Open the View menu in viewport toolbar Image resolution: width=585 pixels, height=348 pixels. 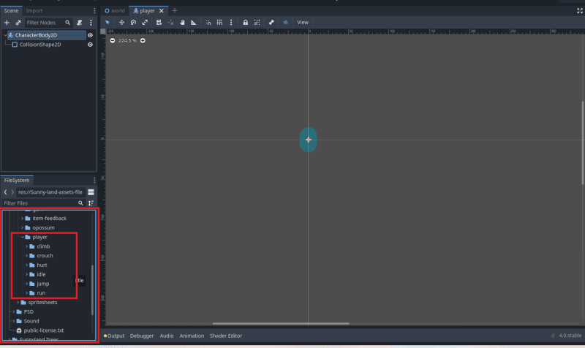(303, 23)
